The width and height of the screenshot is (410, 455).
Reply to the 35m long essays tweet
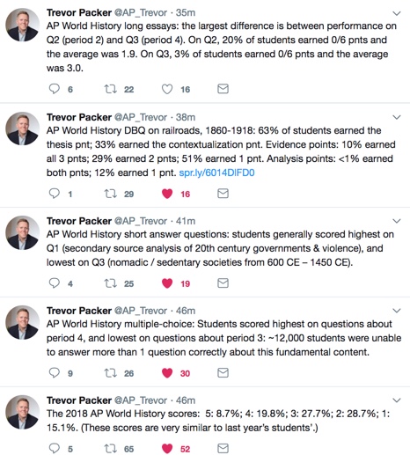(x=54, y=89)
